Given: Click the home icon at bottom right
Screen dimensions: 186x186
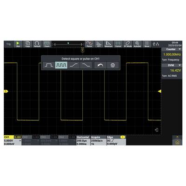Looking at the screenshot, I should 177,142.
